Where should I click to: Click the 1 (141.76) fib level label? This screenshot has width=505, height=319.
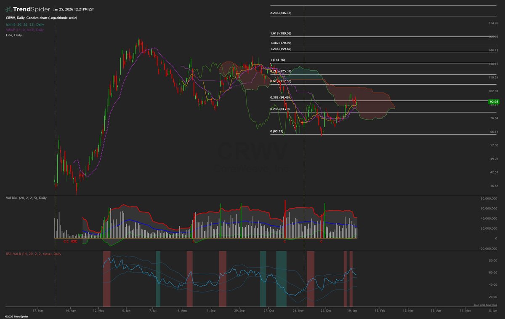278,60
